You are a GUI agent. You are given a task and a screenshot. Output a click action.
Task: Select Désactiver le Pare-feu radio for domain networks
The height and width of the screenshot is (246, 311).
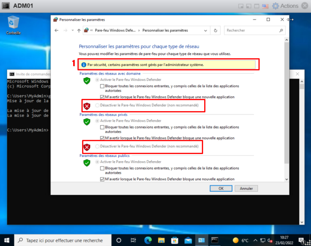pos(97,105)
